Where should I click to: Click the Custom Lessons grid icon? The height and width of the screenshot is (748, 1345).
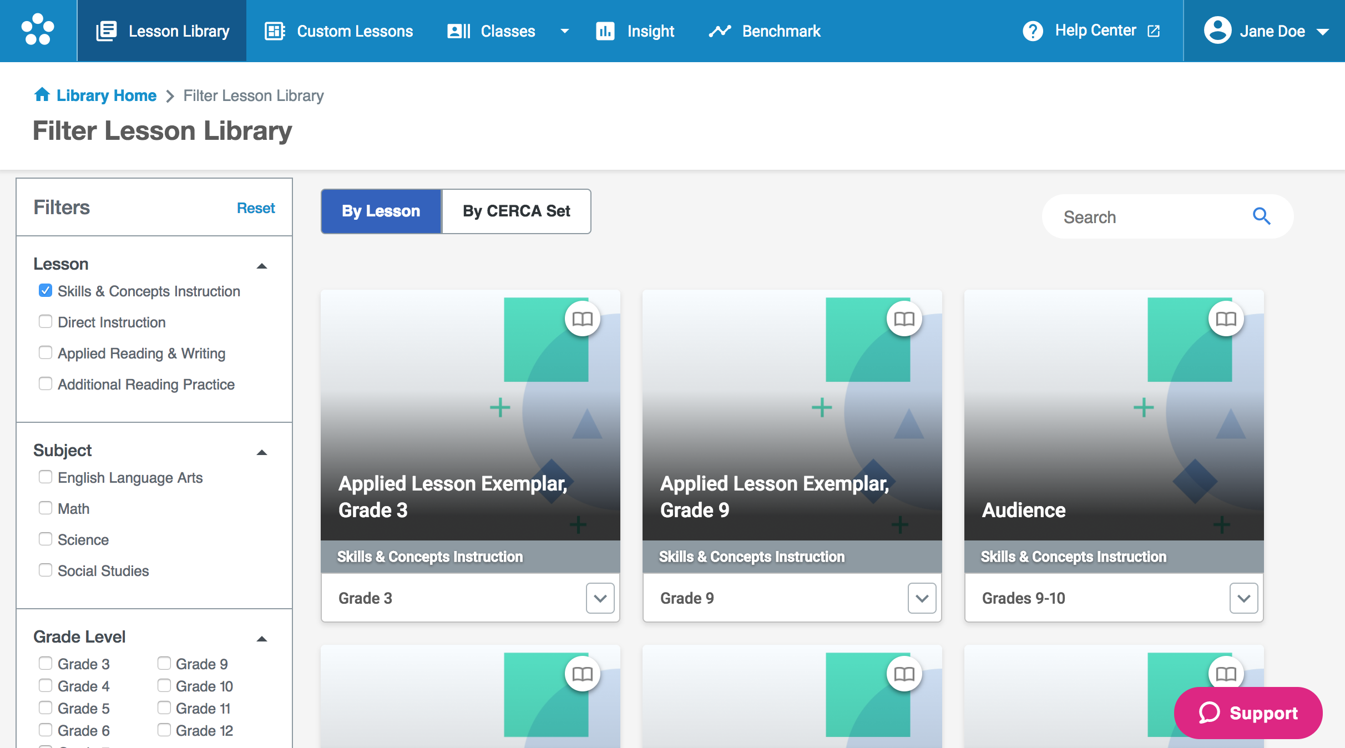(x=275, y=31)
